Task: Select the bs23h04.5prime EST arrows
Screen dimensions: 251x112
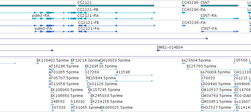Action: 183,63
